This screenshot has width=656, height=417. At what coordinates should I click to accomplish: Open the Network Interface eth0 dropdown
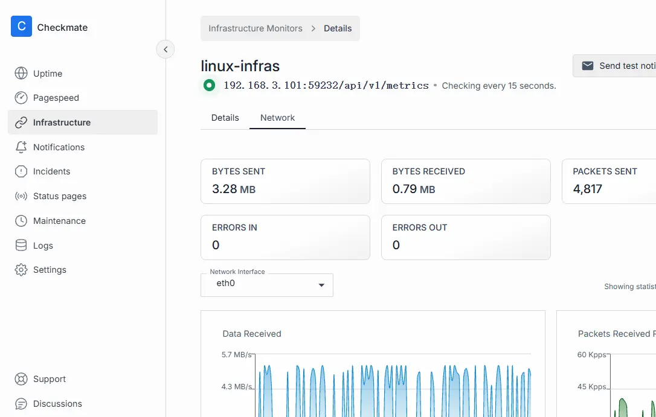tap(266, 285)
